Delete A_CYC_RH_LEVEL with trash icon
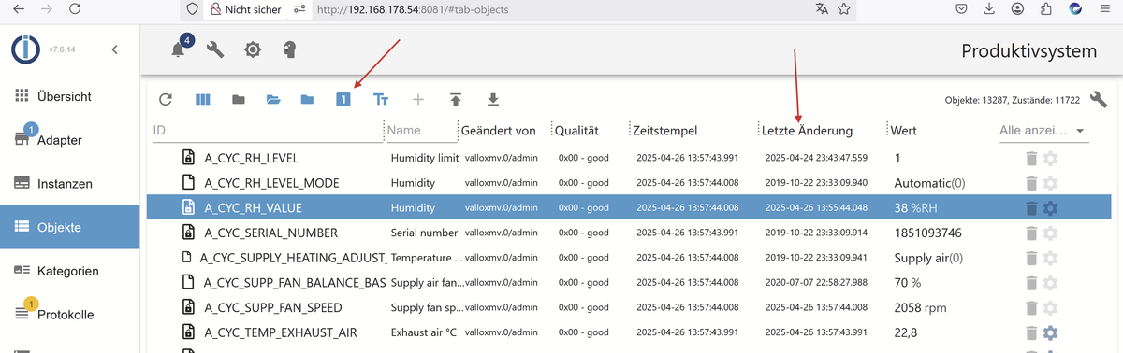1123x353 pixels. (1030, 158)
